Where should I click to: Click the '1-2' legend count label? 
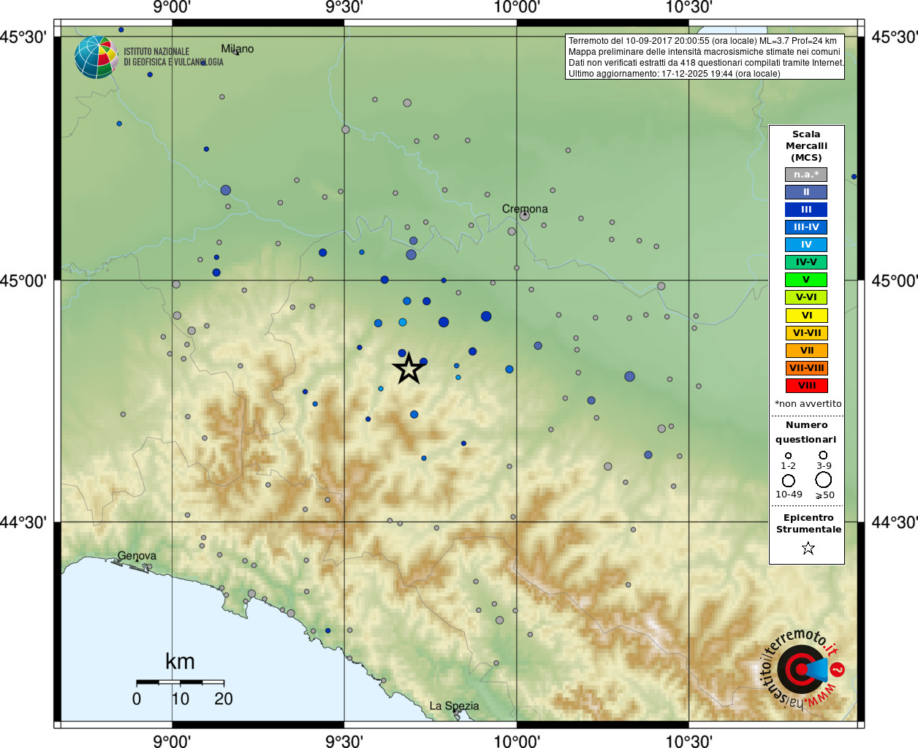(788, 466)
